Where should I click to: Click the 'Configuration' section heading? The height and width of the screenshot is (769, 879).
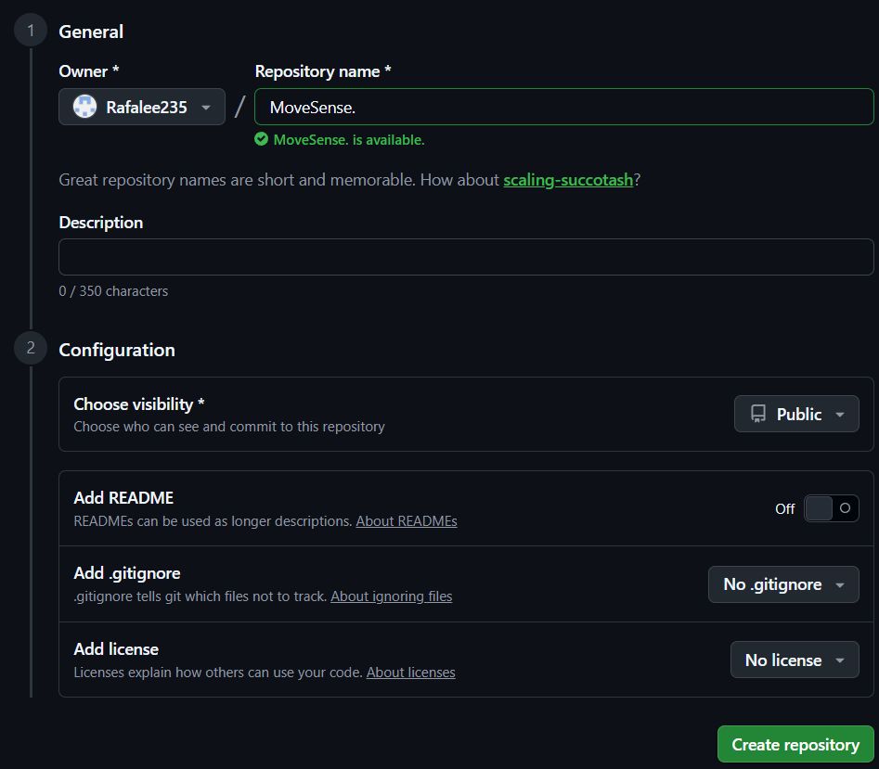click(x=117, y=350)
